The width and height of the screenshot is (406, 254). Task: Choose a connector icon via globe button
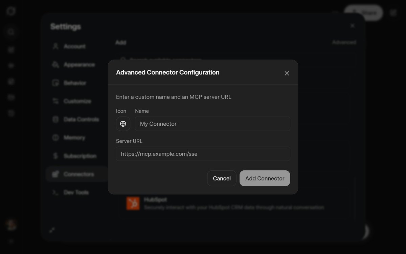(x=123, y=124)
